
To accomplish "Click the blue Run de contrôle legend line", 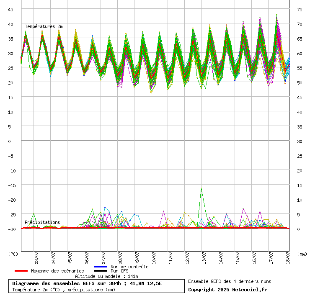I will [101, 267].
